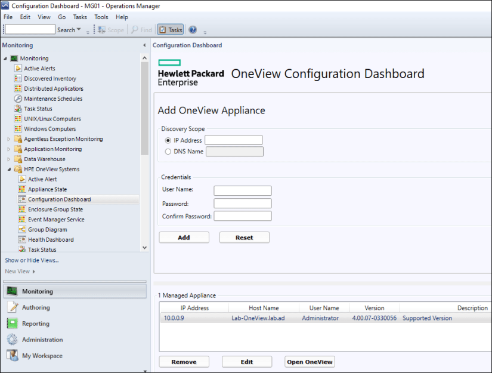Click the Maintenance Schedules wrench icon
Screen dimensions: 492x373
click(x=18, y=98)
